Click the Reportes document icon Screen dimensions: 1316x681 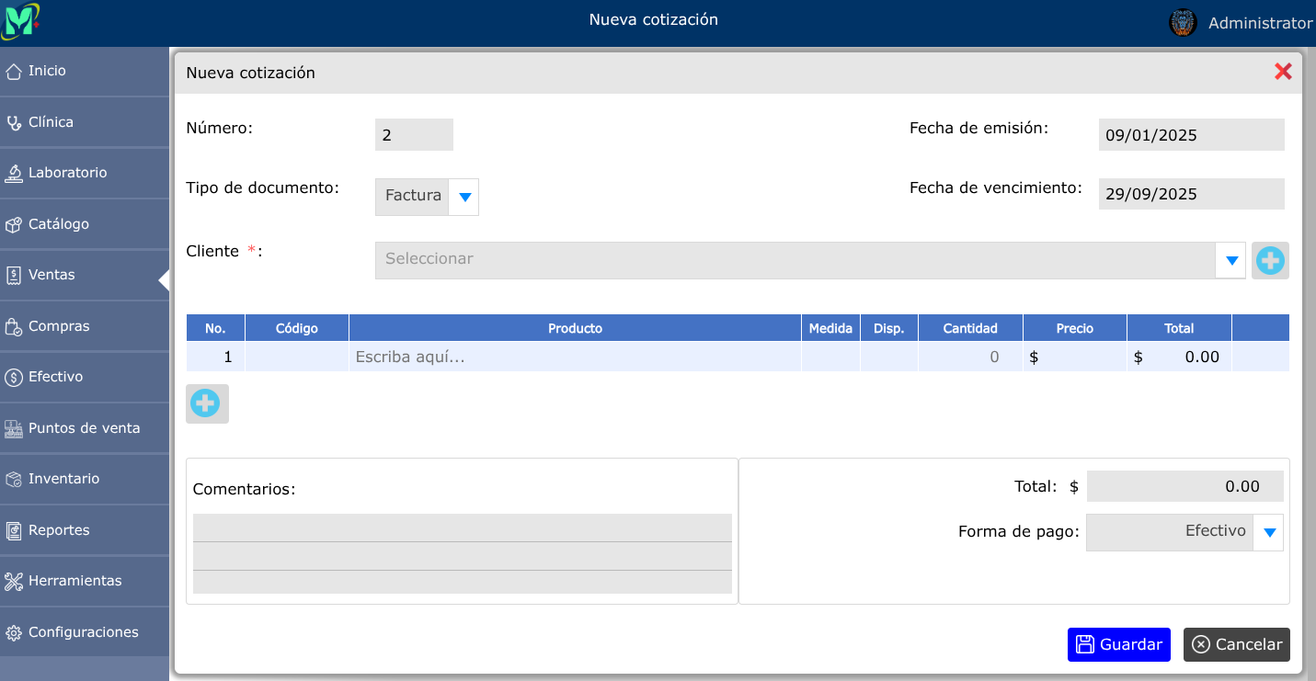point(14,530)
